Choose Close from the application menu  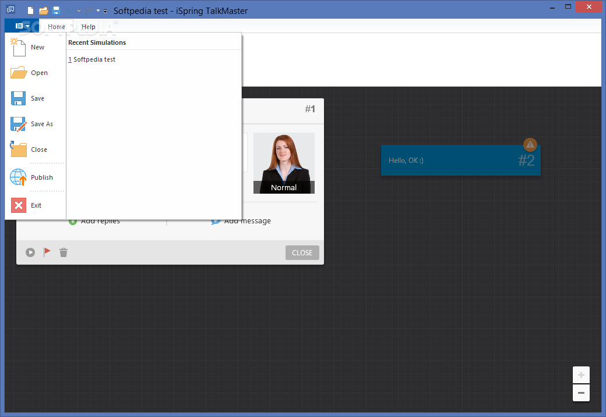click(36, 149)
